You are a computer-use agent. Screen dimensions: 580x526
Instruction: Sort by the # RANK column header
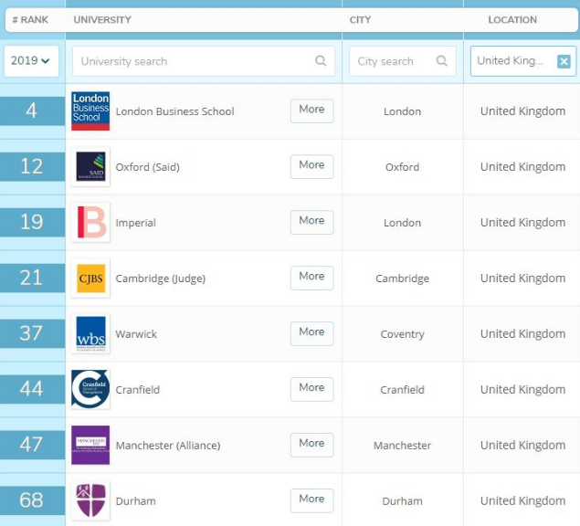pos(29,19)
